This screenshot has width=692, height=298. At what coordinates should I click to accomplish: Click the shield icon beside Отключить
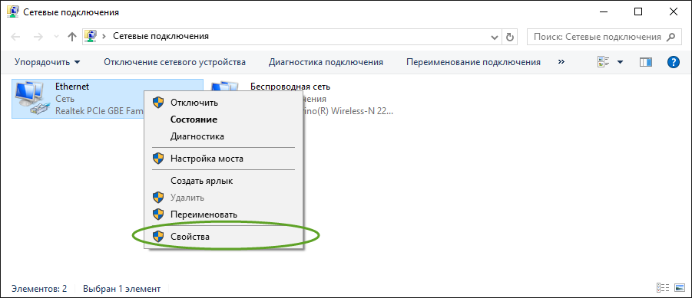(157, 103)
